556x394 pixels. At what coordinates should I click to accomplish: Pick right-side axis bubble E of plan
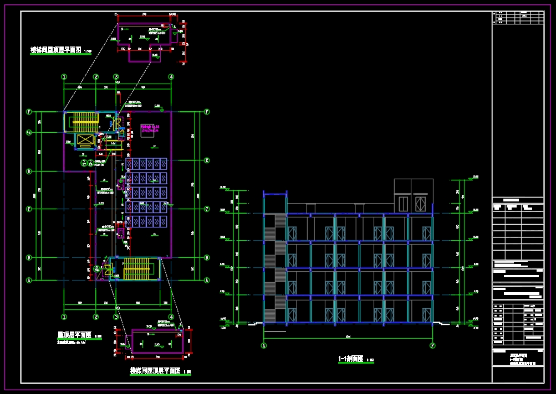[207, 160]
